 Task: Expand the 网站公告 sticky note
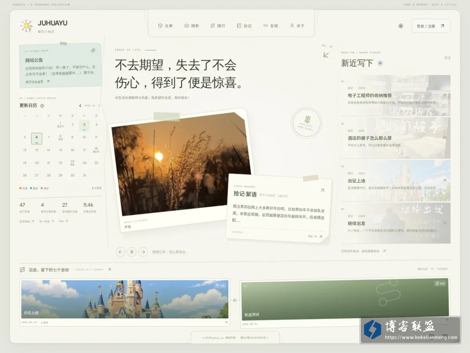coord(38,82)
